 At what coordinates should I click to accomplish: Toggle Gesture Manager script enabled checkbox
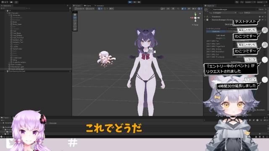210,20
